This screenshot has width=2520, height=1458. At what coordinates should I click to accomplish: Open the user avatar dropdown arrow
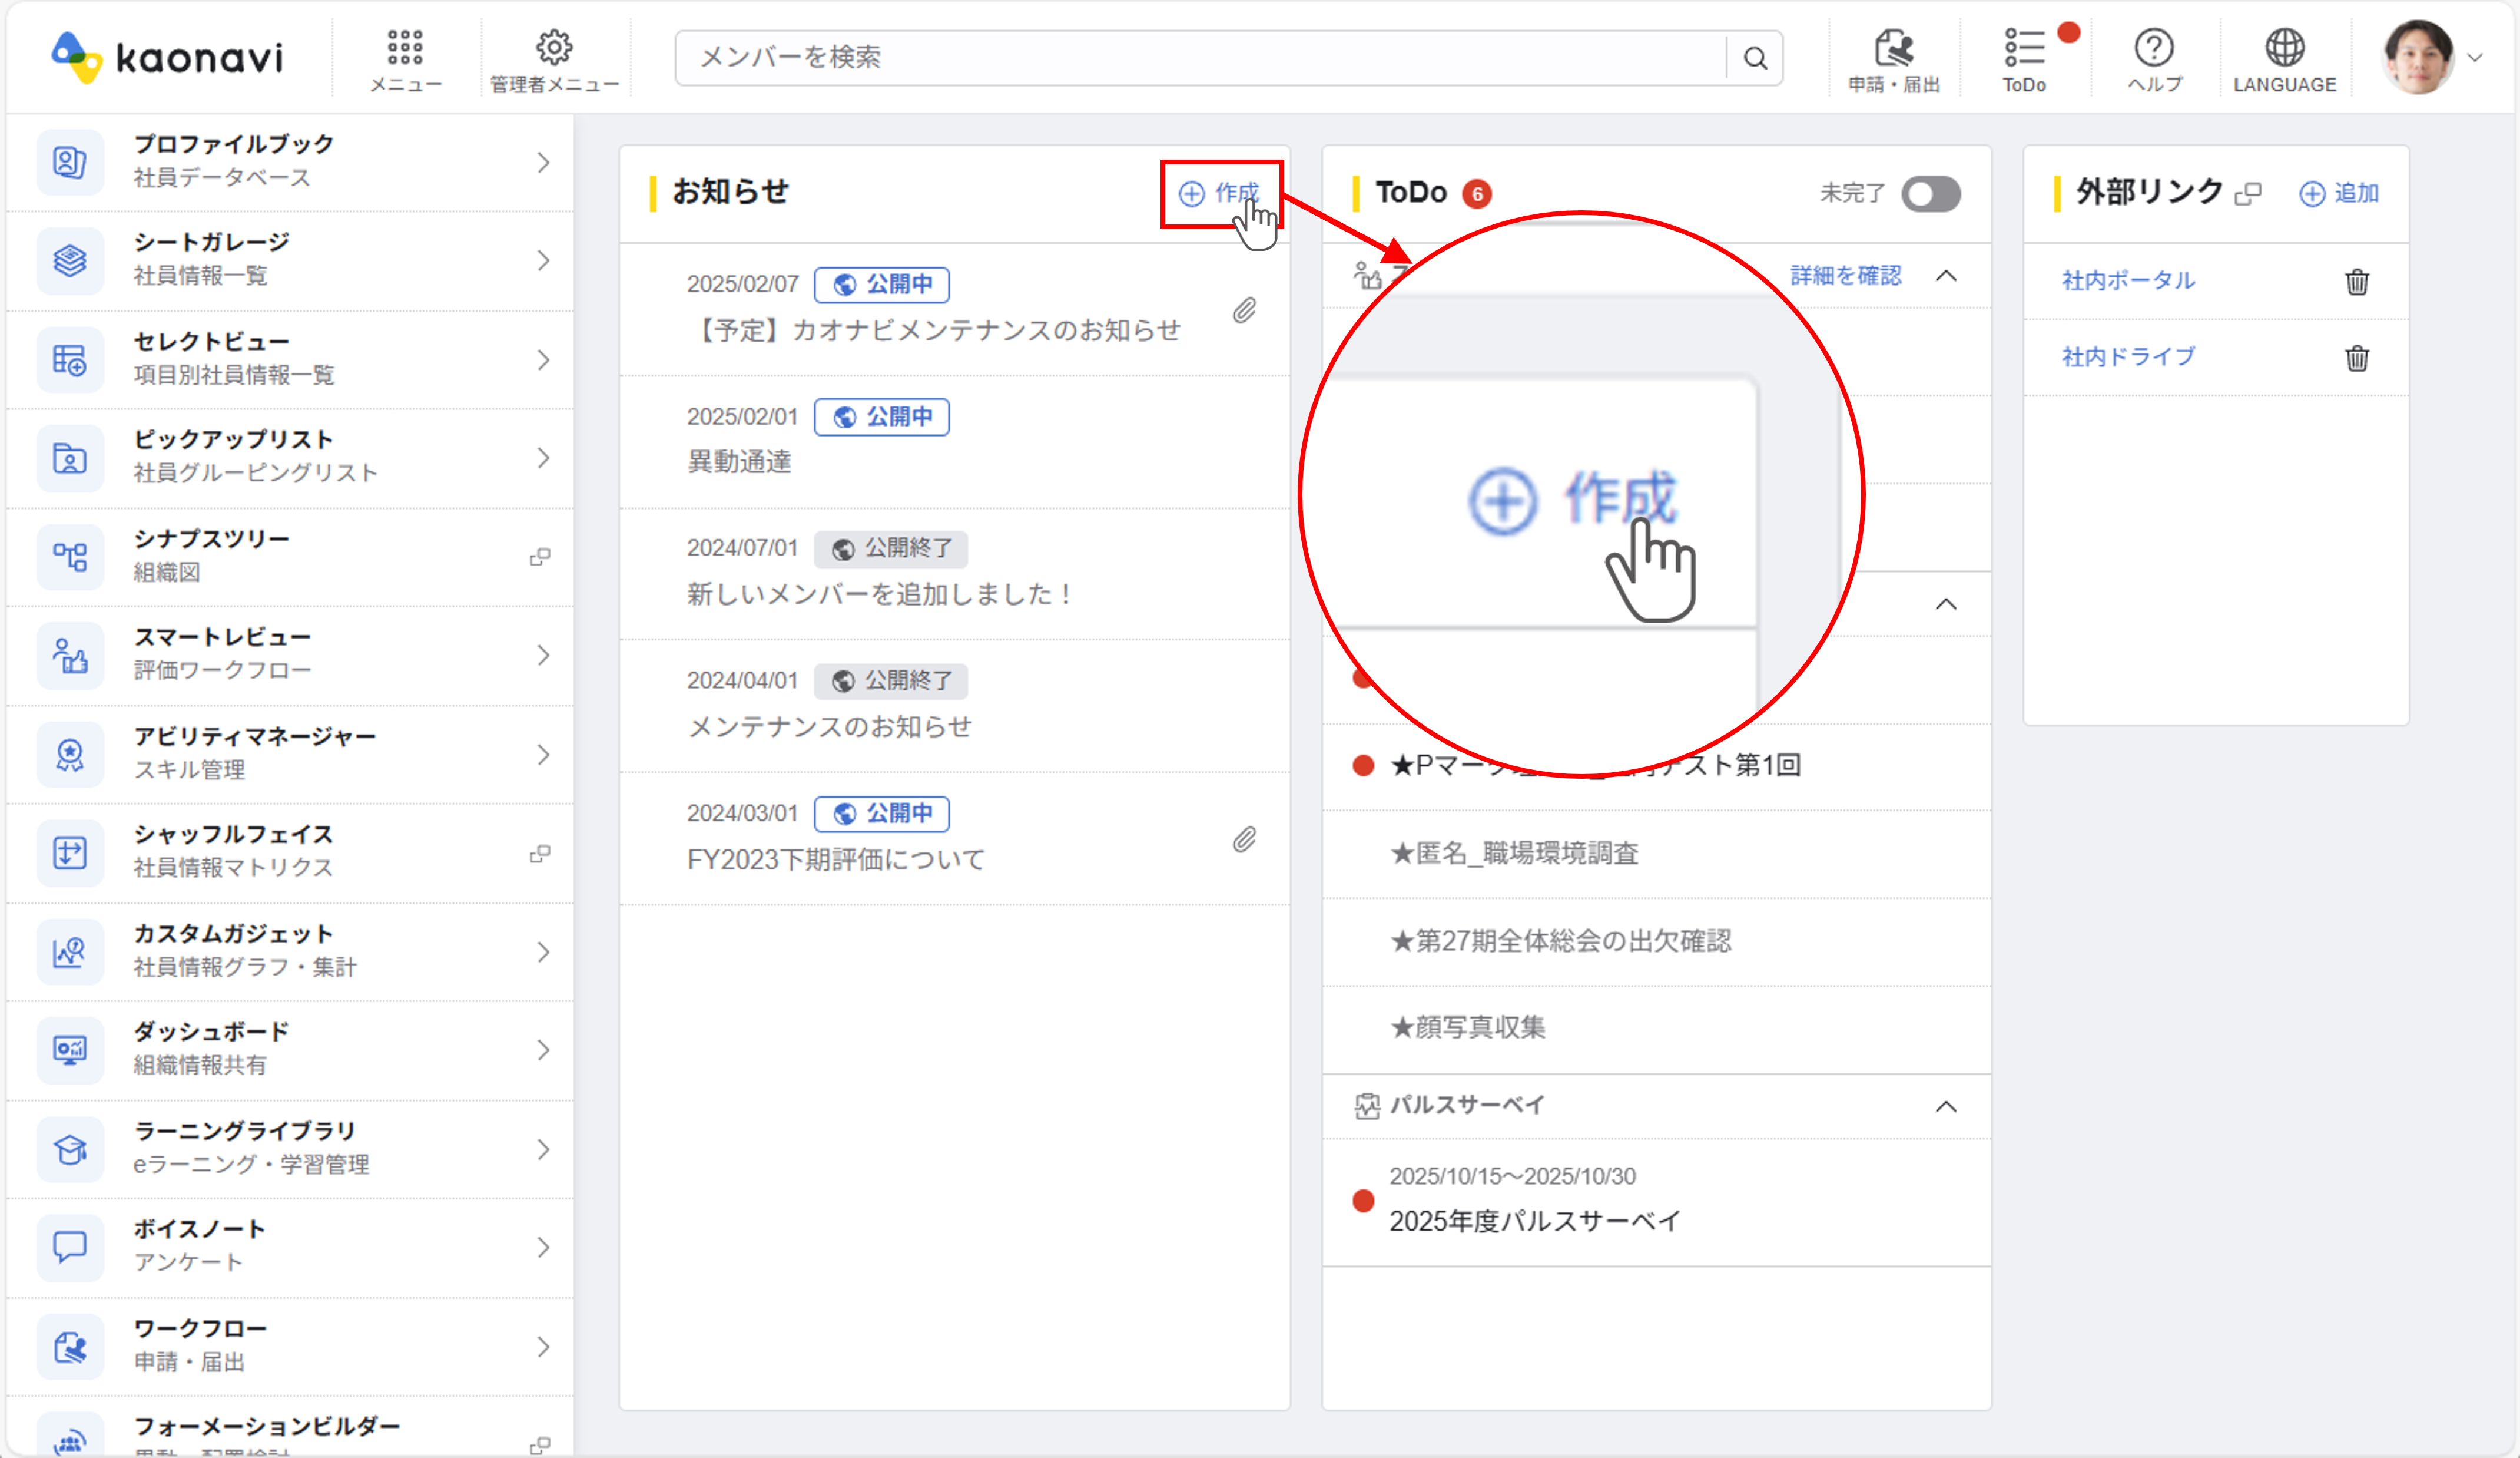(x=2476, y=58)
